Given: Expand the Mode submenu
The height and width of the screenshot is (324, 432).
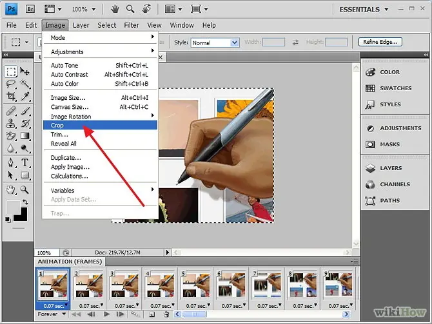Looking at the screenshot, I should pos(101,38).
